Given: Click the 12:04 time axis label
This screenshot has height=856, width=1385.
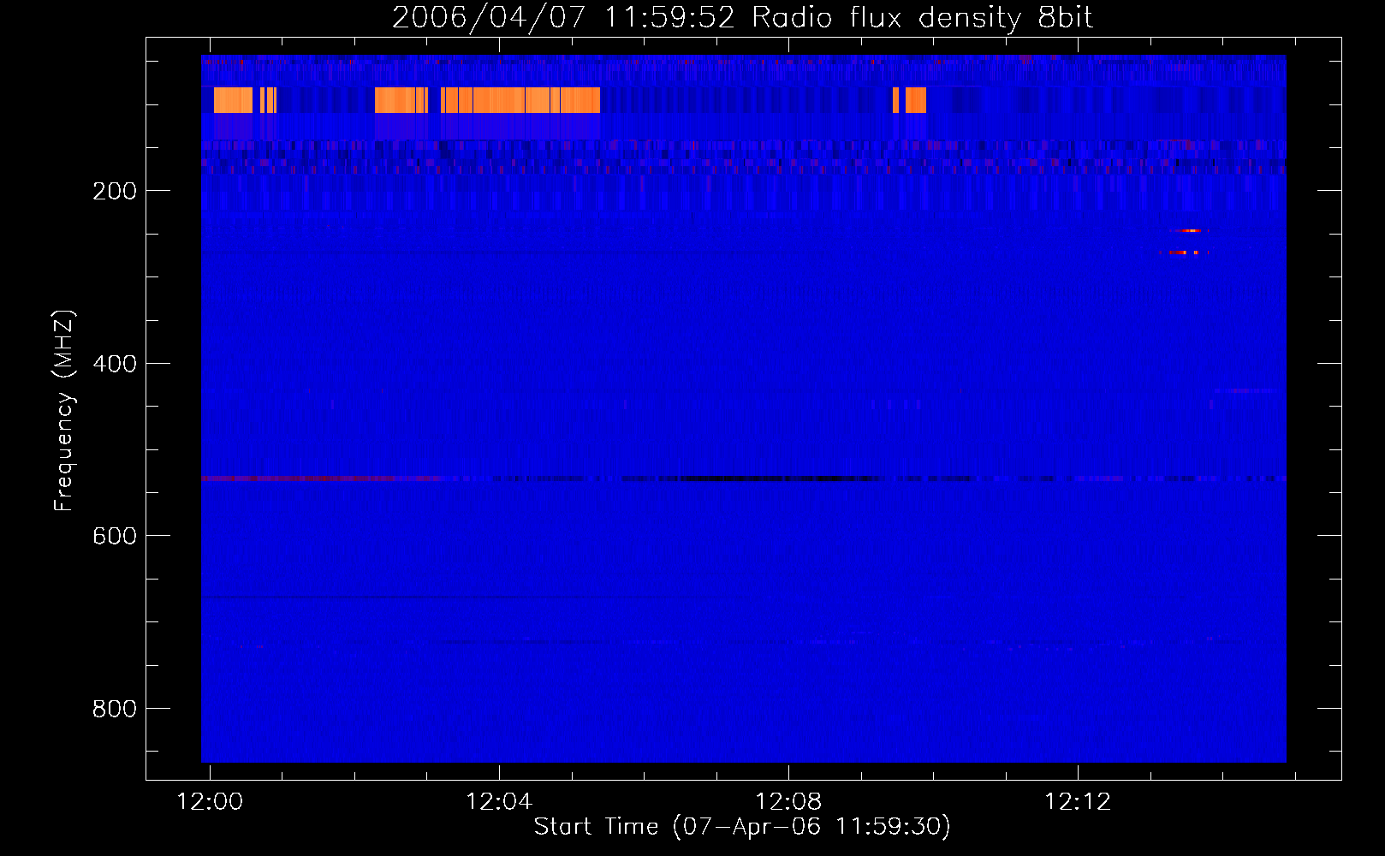Looking at the screenshot, I should point(499,801).
